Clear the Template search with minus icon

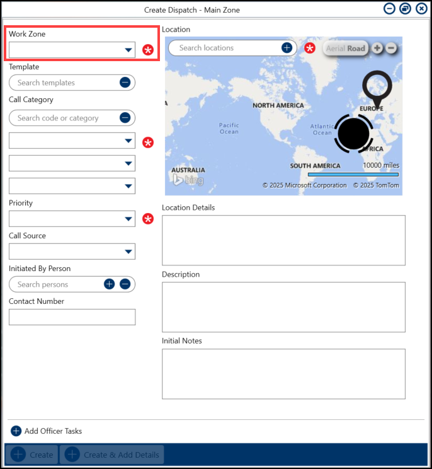coord(125,82)
